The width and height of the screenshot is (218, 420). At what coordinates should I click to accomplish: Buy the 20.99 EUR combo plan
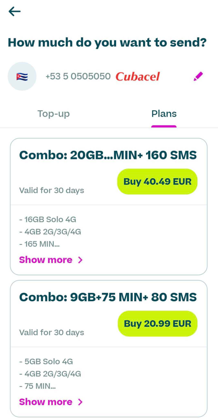click(x=157, y=323)
